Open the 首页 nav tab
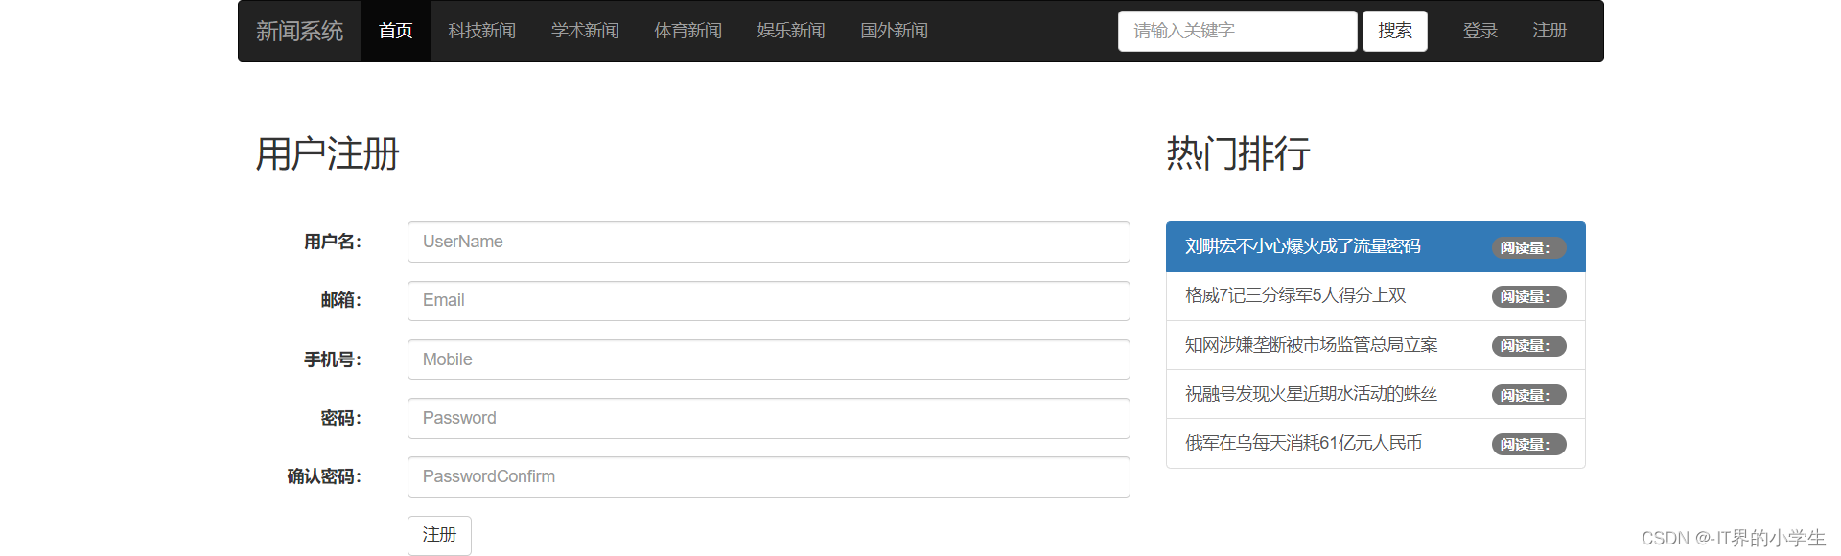1841x556 pixels. coord(395,32)
